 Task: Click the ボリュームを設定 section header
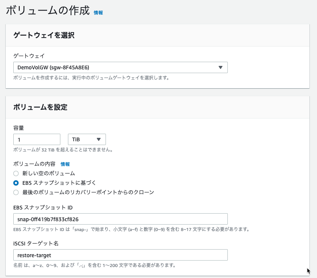(40, 107)
